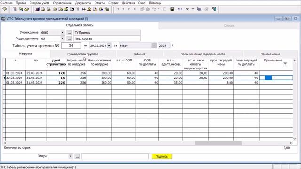Click the undo arrow toolbar icon

click(x=180, y=9)
